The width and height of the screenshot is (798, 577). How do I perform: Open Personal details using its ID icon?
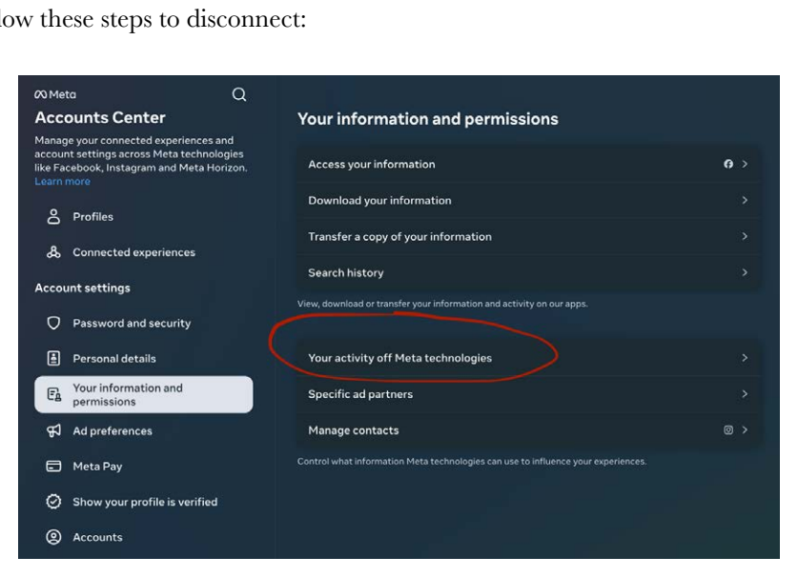point(53,358)
